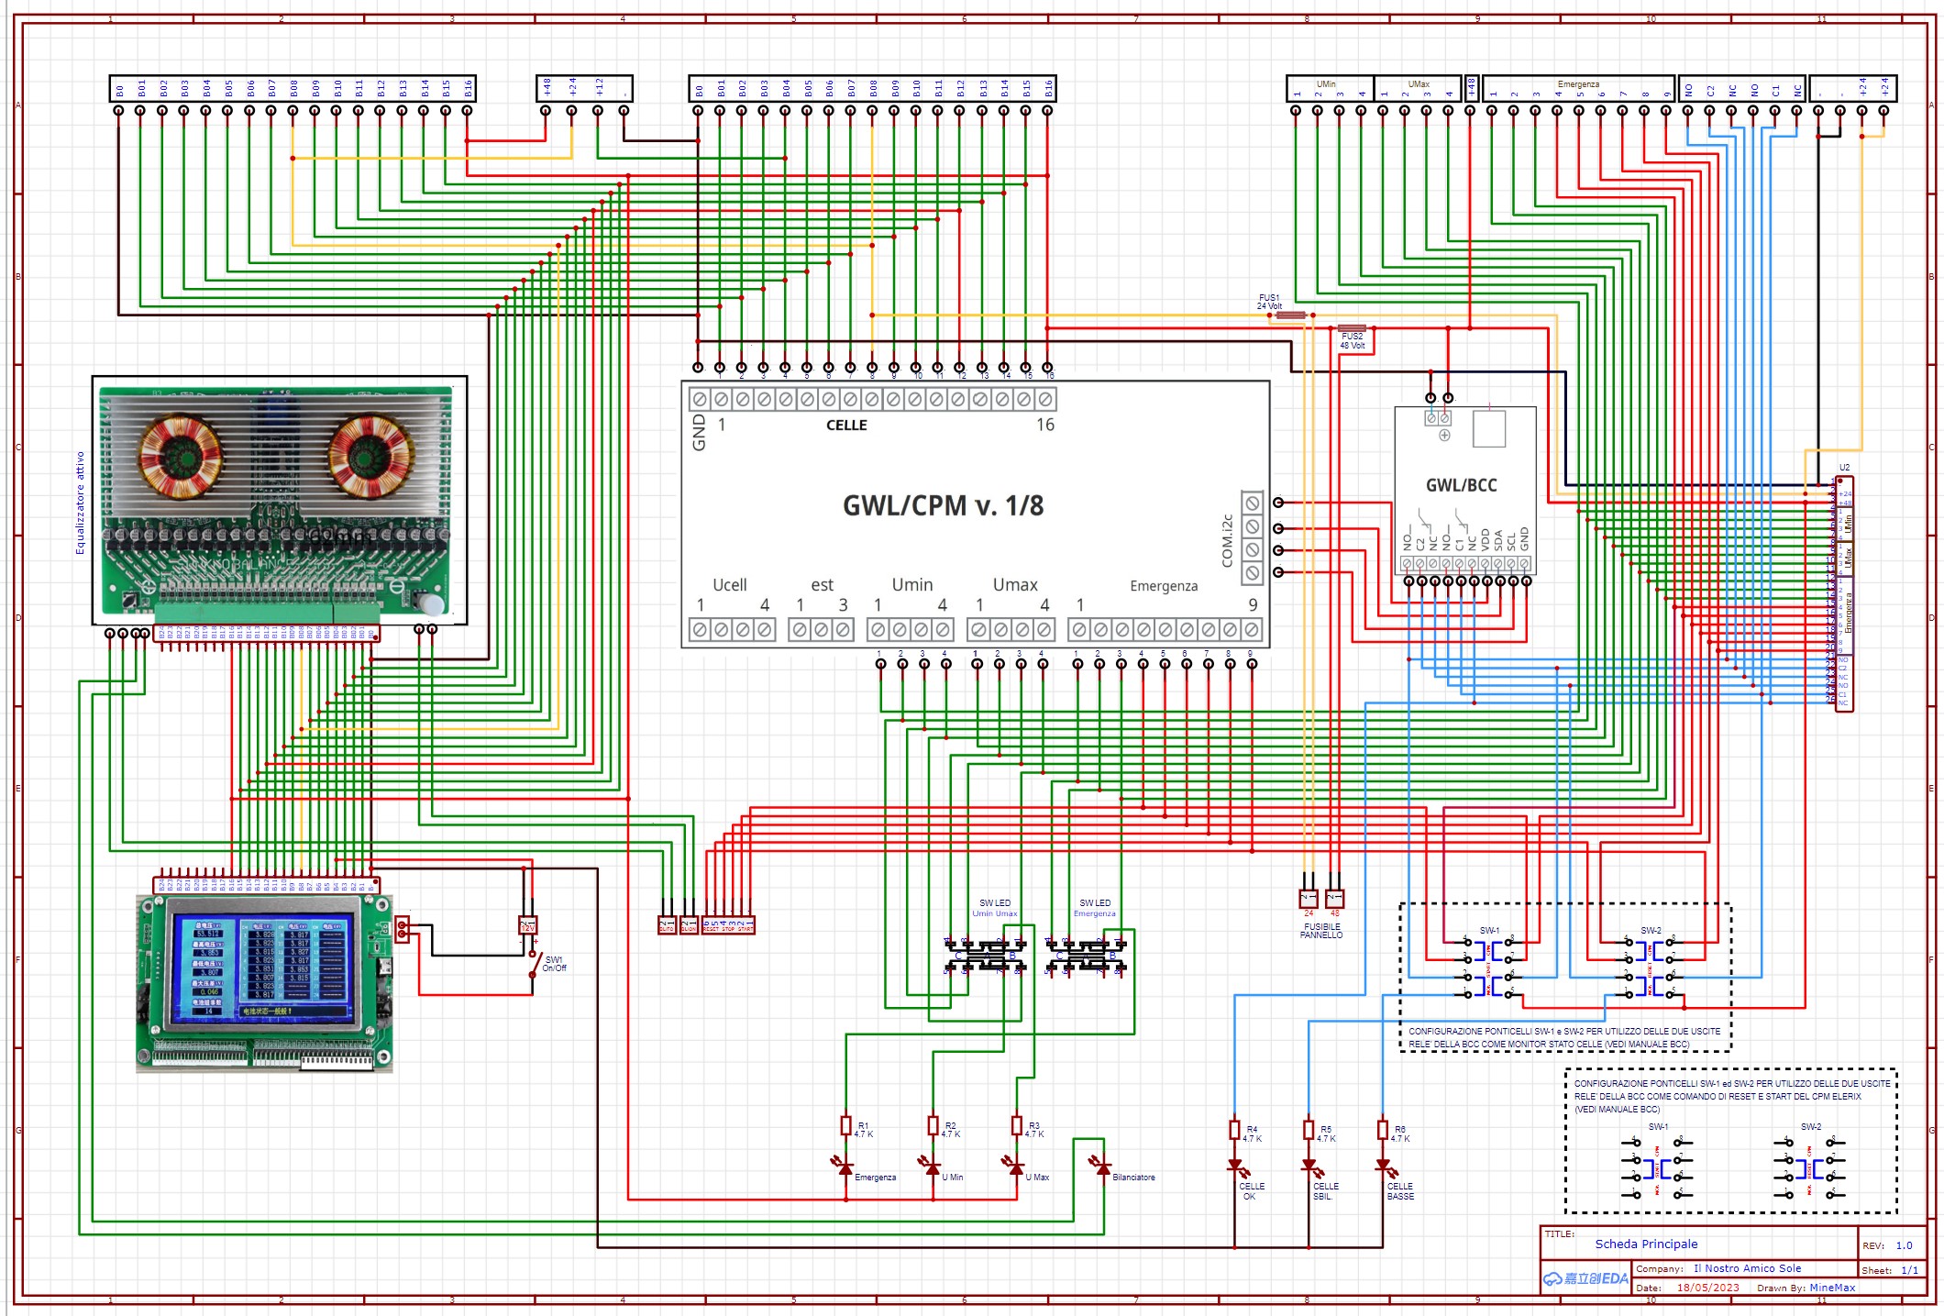Select the active equalizer board image
1944x1316 pixels.
point(280,500)
